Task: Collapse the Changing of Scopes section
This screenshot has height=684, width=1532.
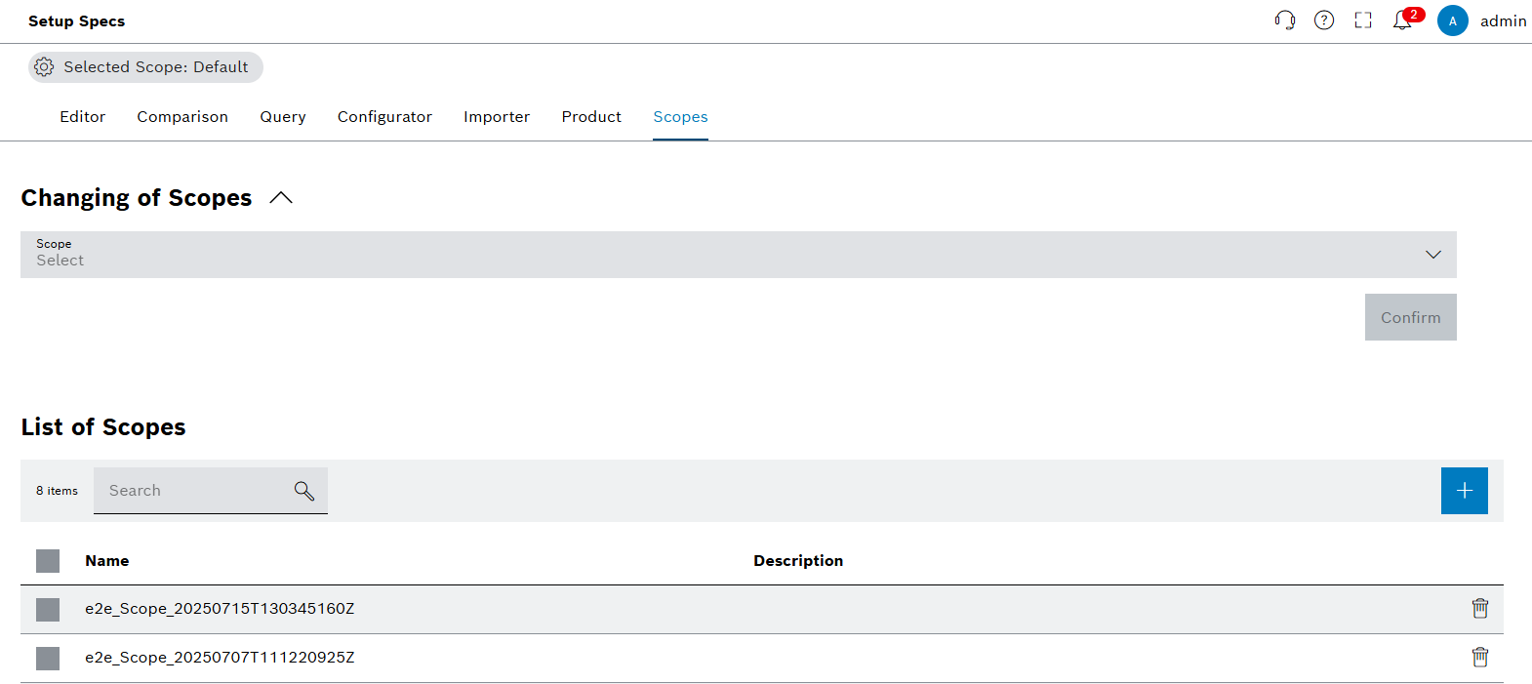Action: click(281, 198)
